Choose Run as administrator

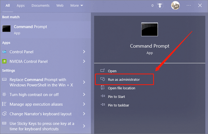pyautogui.click(x=124, y=79)
